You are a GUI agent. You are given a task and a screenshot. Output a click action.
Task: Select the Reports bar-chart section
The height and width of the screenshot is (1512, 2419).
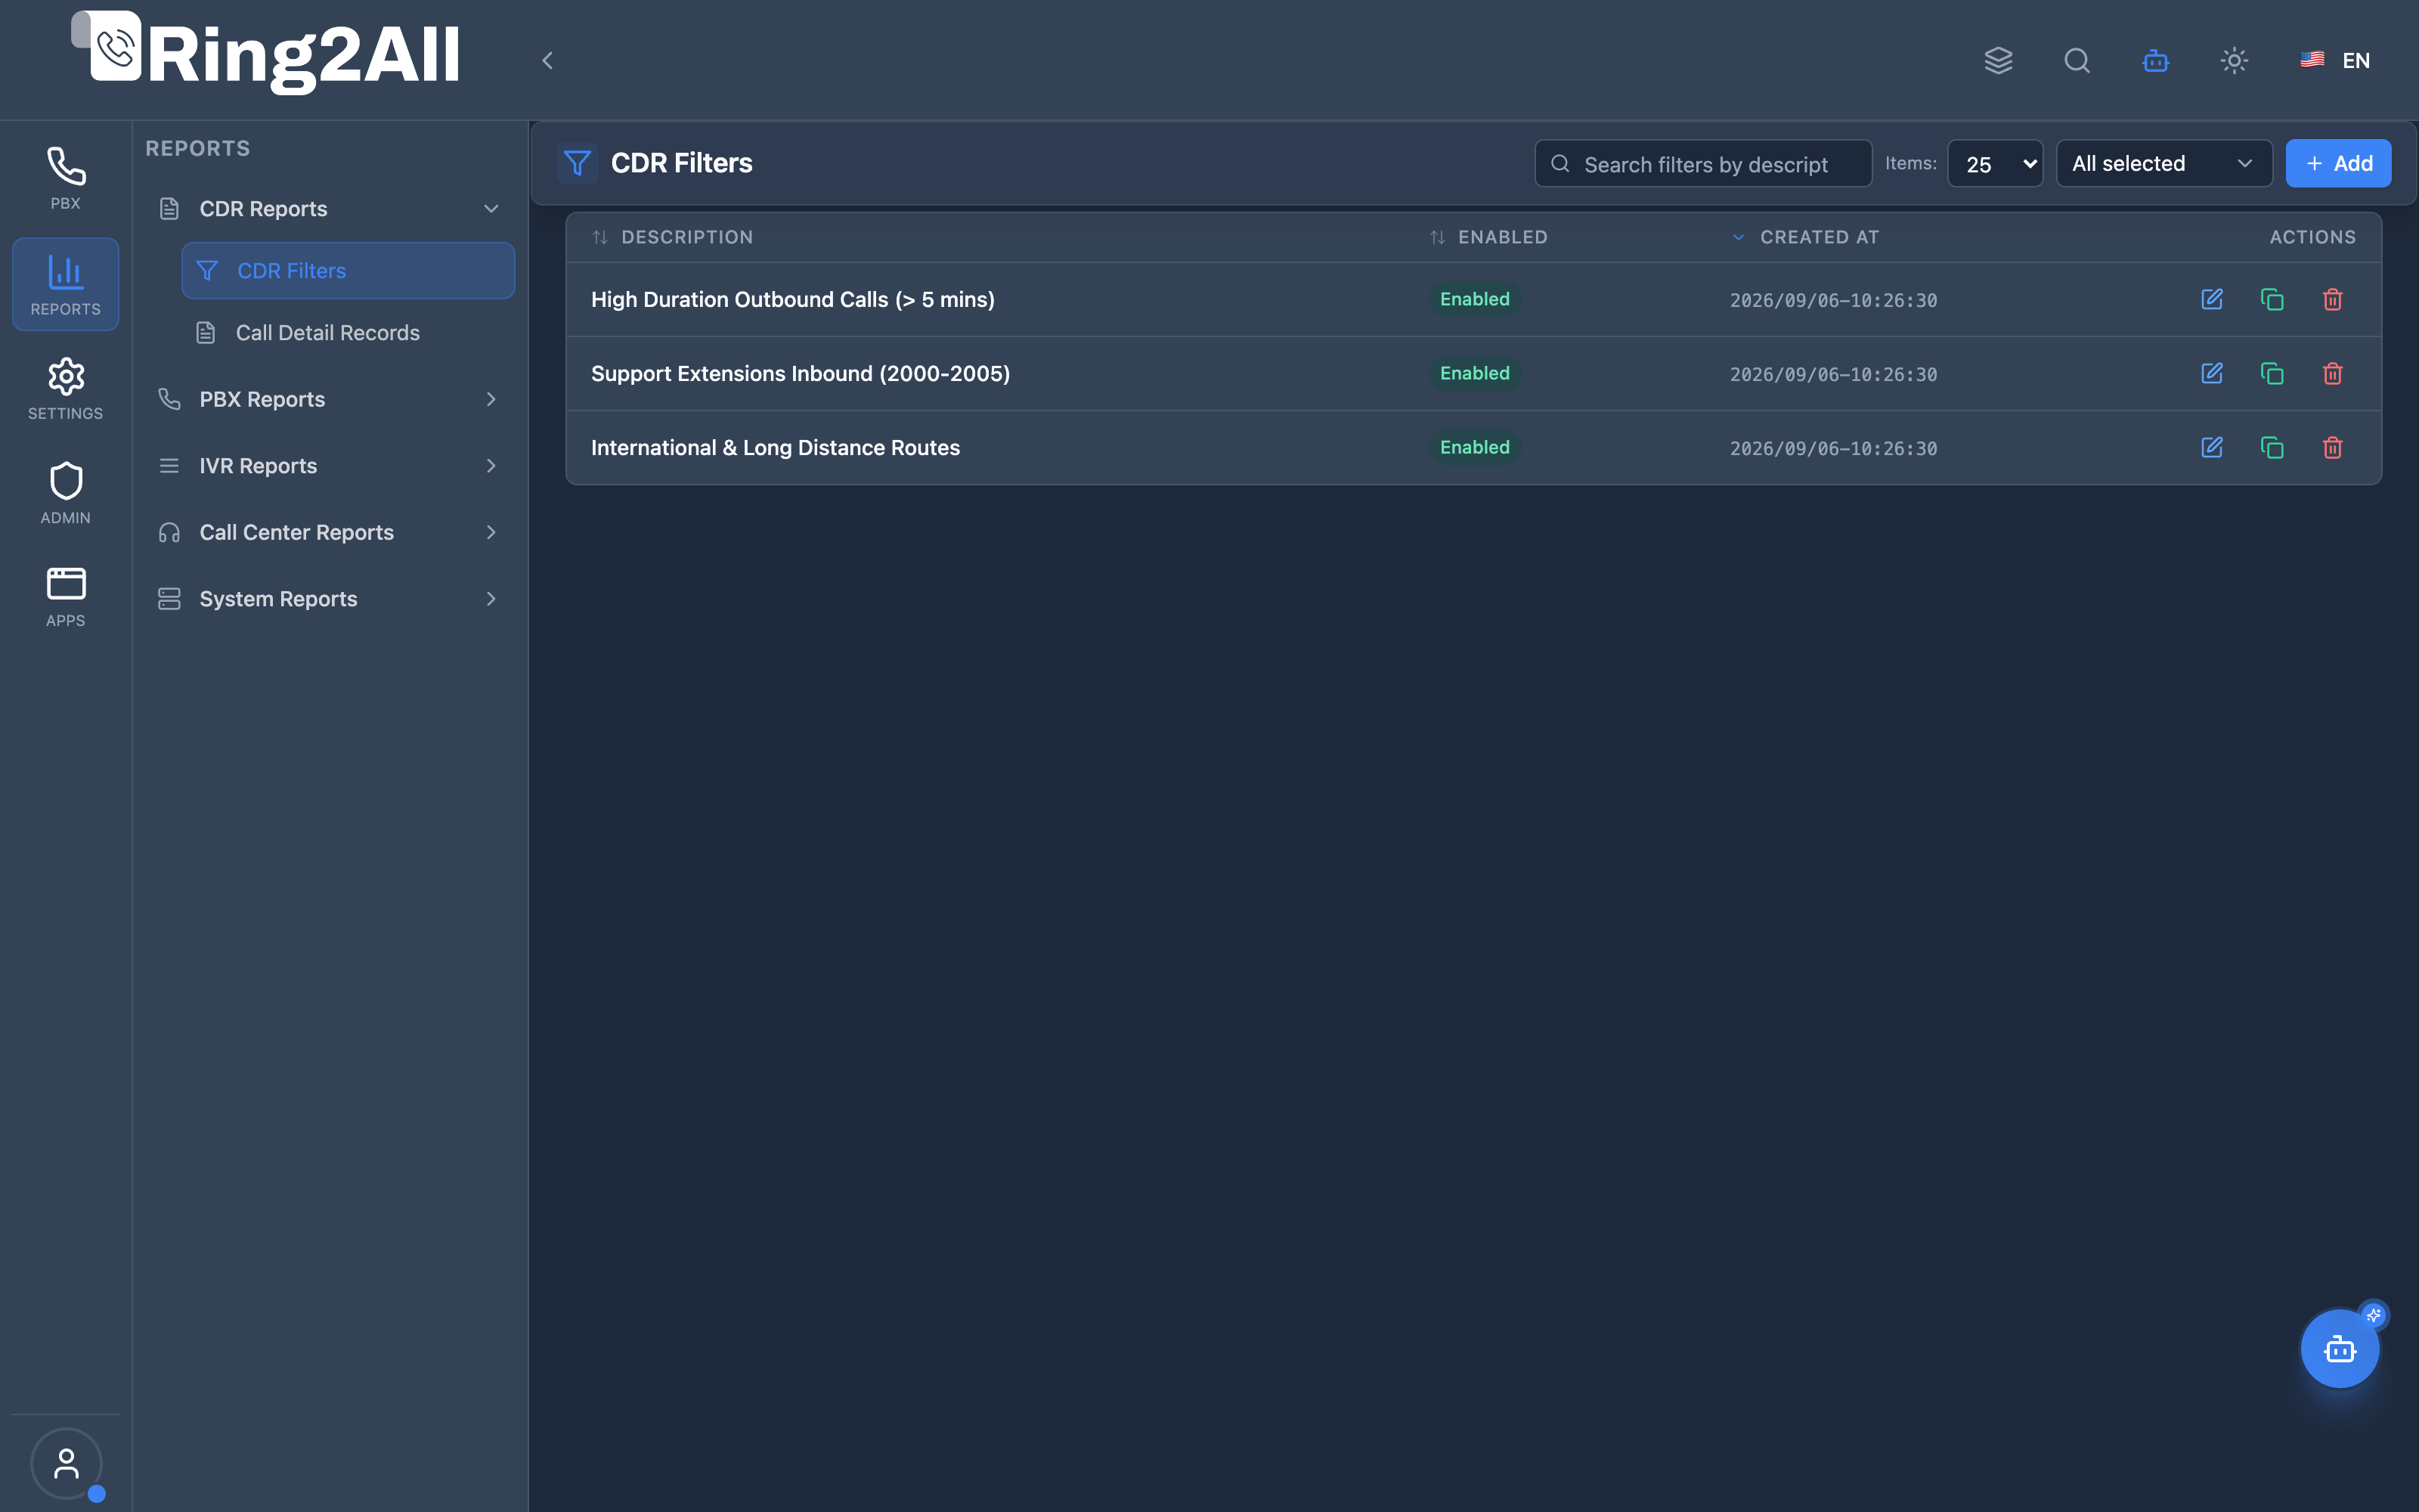[65, 284]
